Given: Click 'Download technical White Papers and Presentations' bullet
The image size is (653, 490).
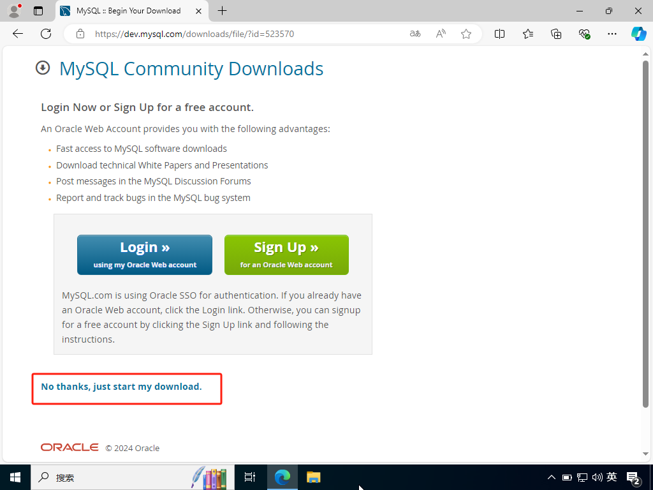Looking at the screenshot, I should coord(162,165).
